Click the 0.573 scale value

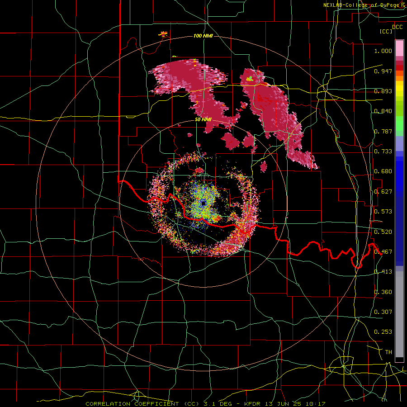click(x=383, y=212)
